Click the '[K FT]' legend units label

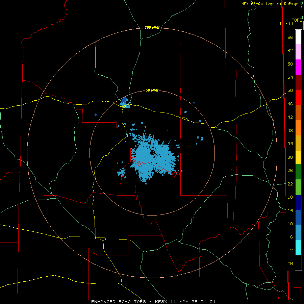click(x=285, y=23)
